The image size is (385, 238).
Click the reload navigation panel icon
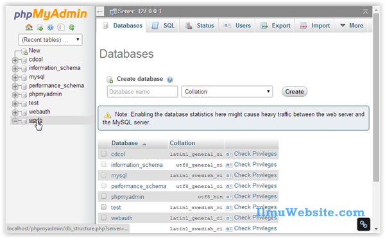point(72,27)
